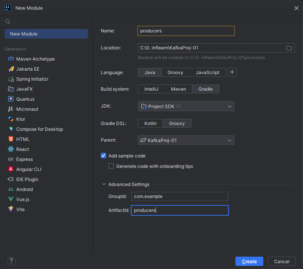The width and height of the screenshot is (303, 269).
Task: Select Compose for Desktop icon
Action: [11, 129]
